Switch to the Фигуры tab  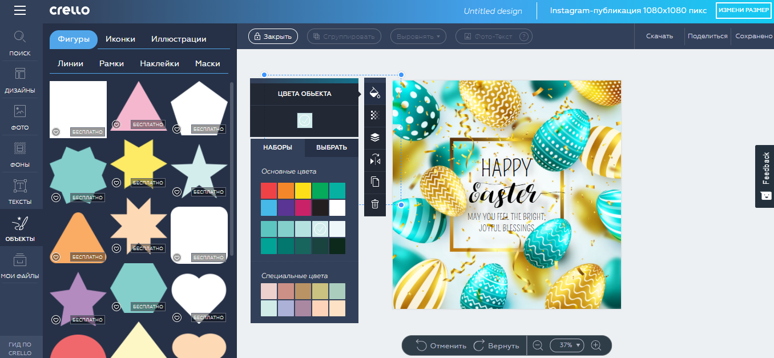(x=74, y=39)
